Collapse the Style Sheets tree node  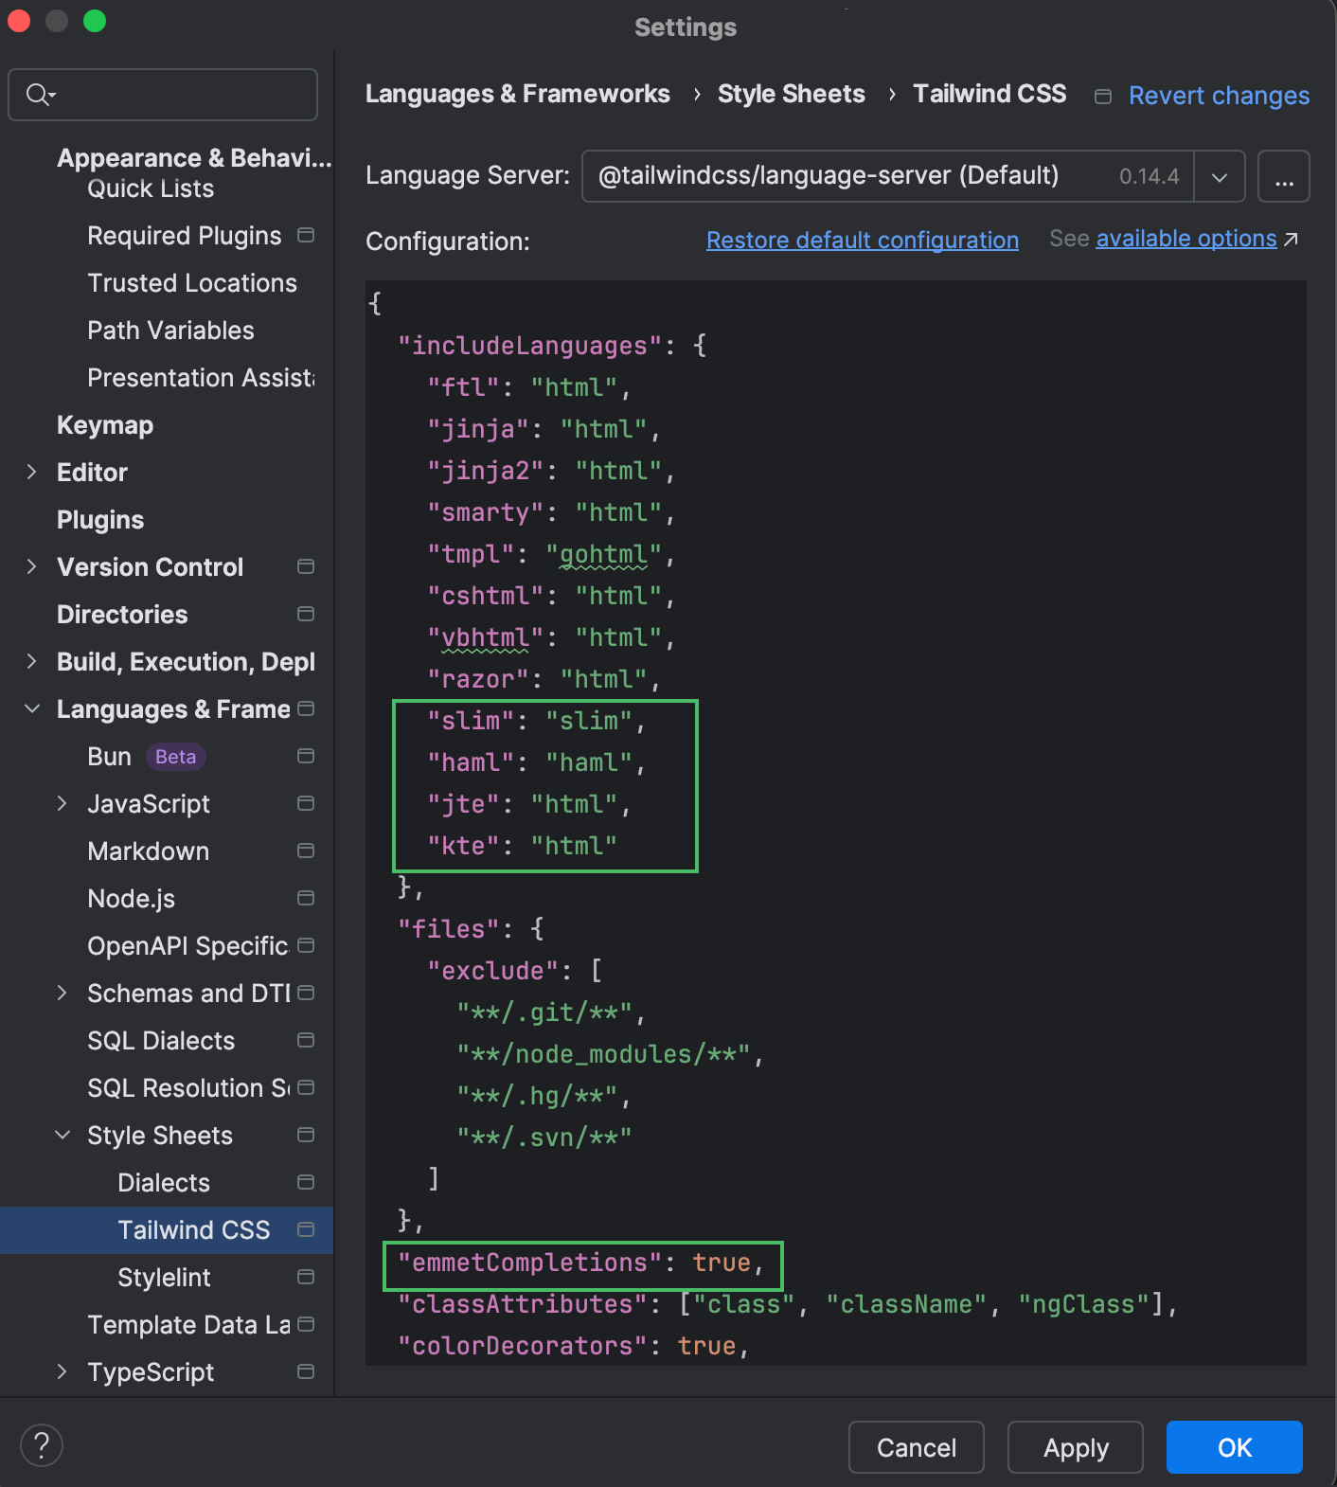pyautogui.click(x=62, y=1135)
